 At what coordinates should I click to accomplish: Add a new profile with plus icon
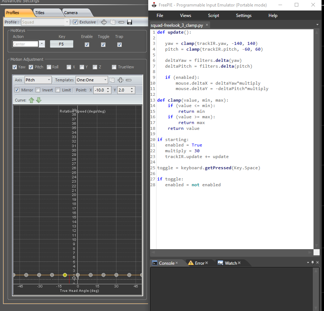click(104, 22)
